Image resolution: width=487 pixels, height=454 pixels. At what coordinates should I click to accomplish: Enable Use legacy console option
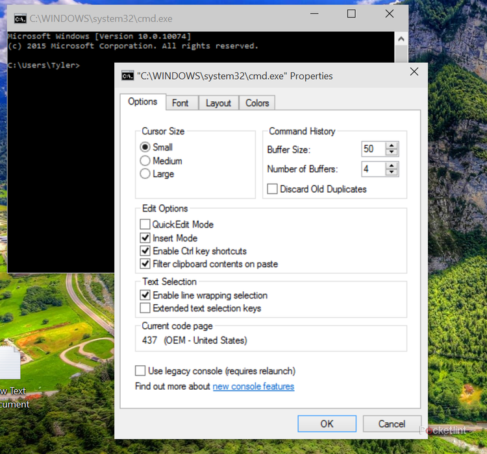(140, 371)
